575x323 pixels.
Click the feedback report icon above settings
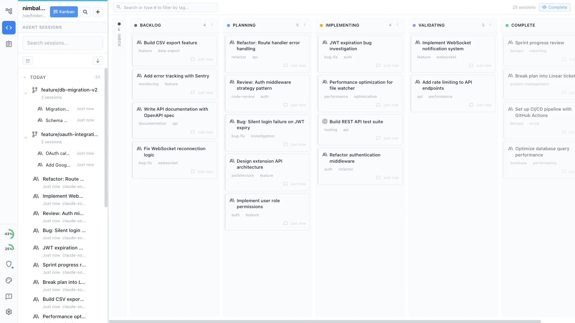click(9, 297)
